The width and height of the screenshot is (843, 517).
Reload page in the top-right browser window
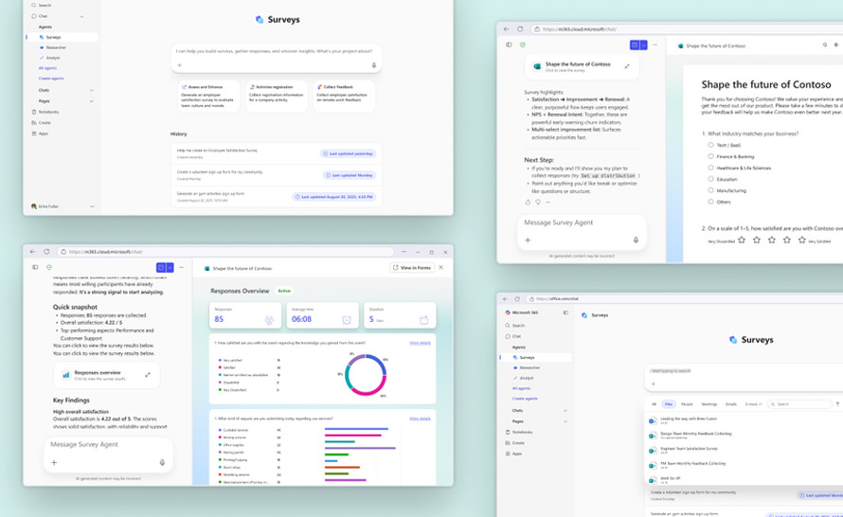(520, 29)
